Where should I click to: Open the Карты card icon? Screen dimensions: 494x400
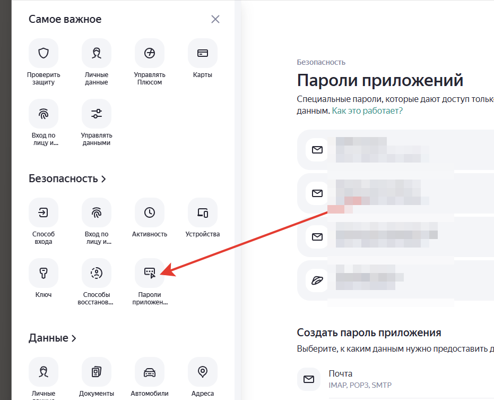[202, 53]
